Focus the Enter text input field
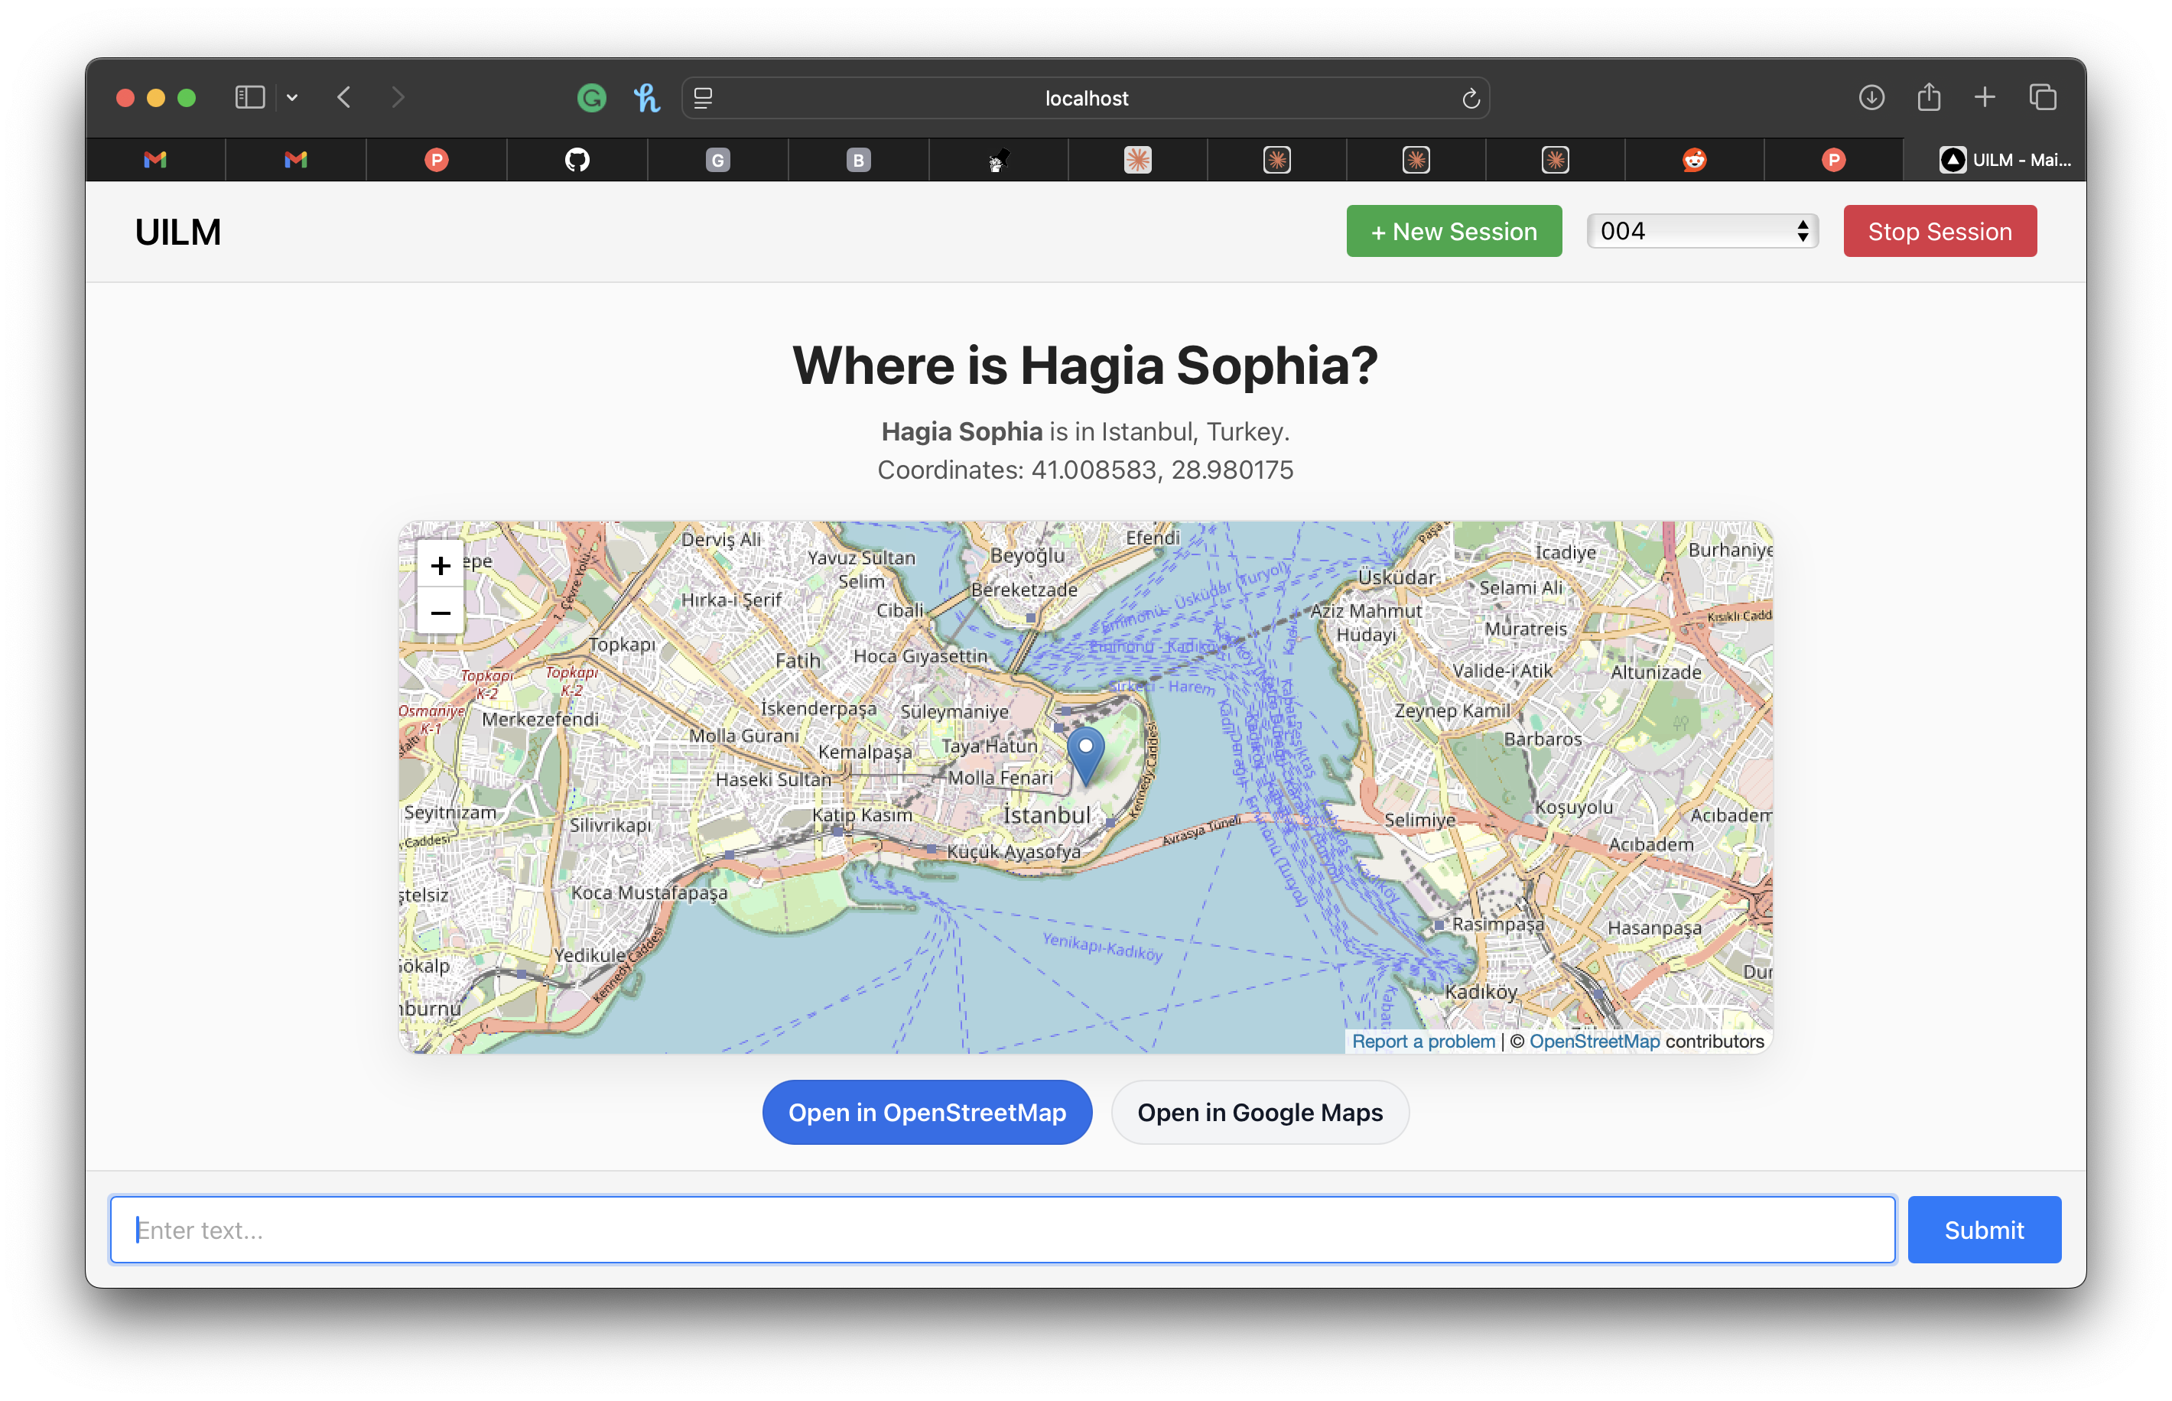The height and width of the screenshot is (1401, 2172). [x=1001, y=1229]
